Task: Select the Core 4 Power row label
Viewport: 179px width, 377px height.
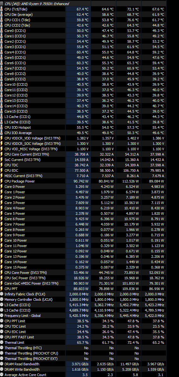Action: tap(14, 208)
